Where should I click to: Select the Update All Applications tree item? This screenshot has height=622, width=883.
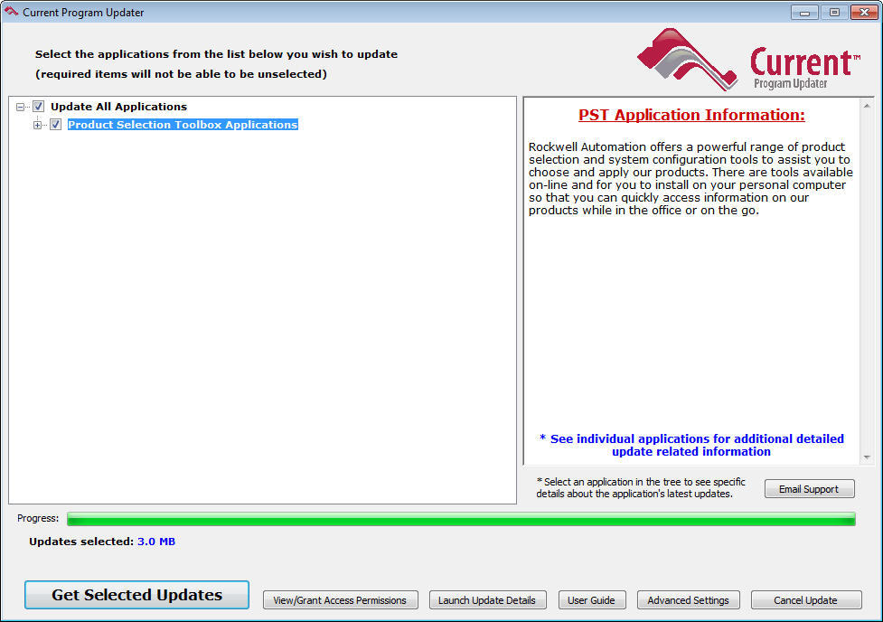click(x=118, y=107)
